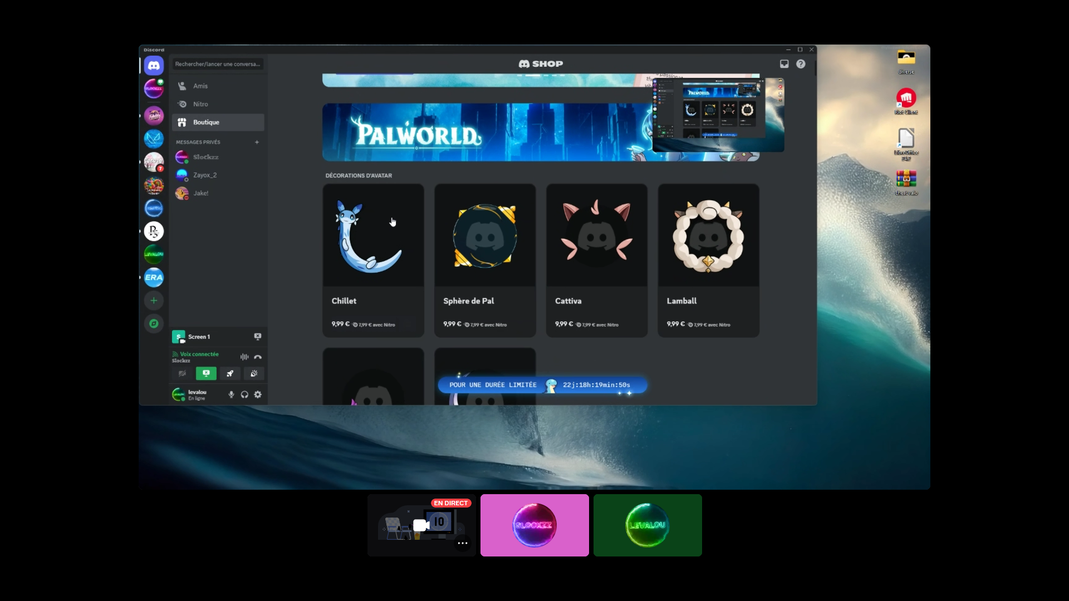
Task: Open the ERA server icon
Action: [154, 277]
